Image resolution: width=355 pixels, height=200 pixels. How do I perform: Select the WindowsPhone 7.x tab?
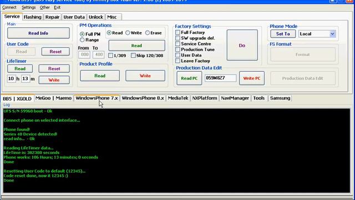click(x=97, y=98)
